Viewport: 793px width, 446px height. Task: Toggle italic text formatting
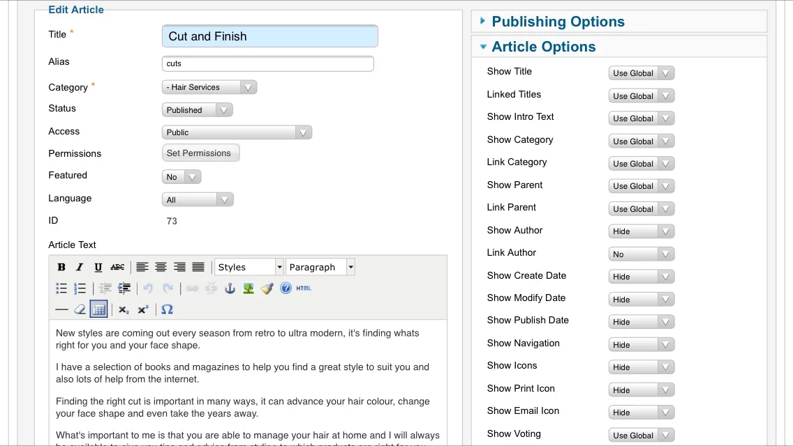point(80,267)
